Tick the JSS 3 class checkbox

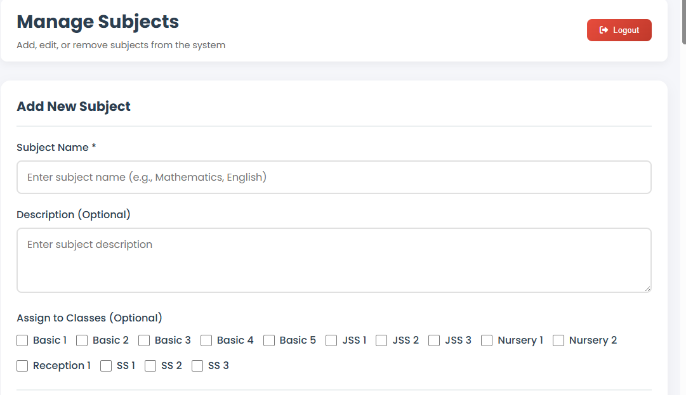click(x=434, y=340)
